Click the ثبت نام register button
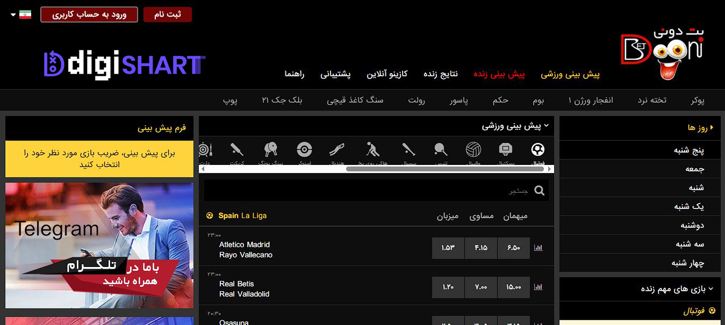 168,15
